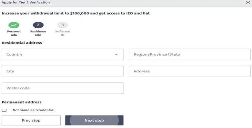This screenshot has height=128, width=252.
Task: Click the Residential address heading
Action: coord(22,43)
